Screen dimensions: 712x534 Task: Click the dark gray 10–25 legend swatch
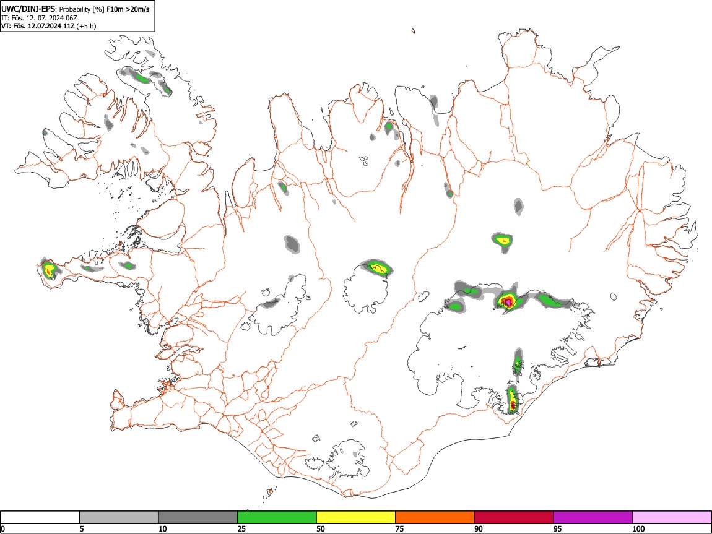tap(198, 518)
